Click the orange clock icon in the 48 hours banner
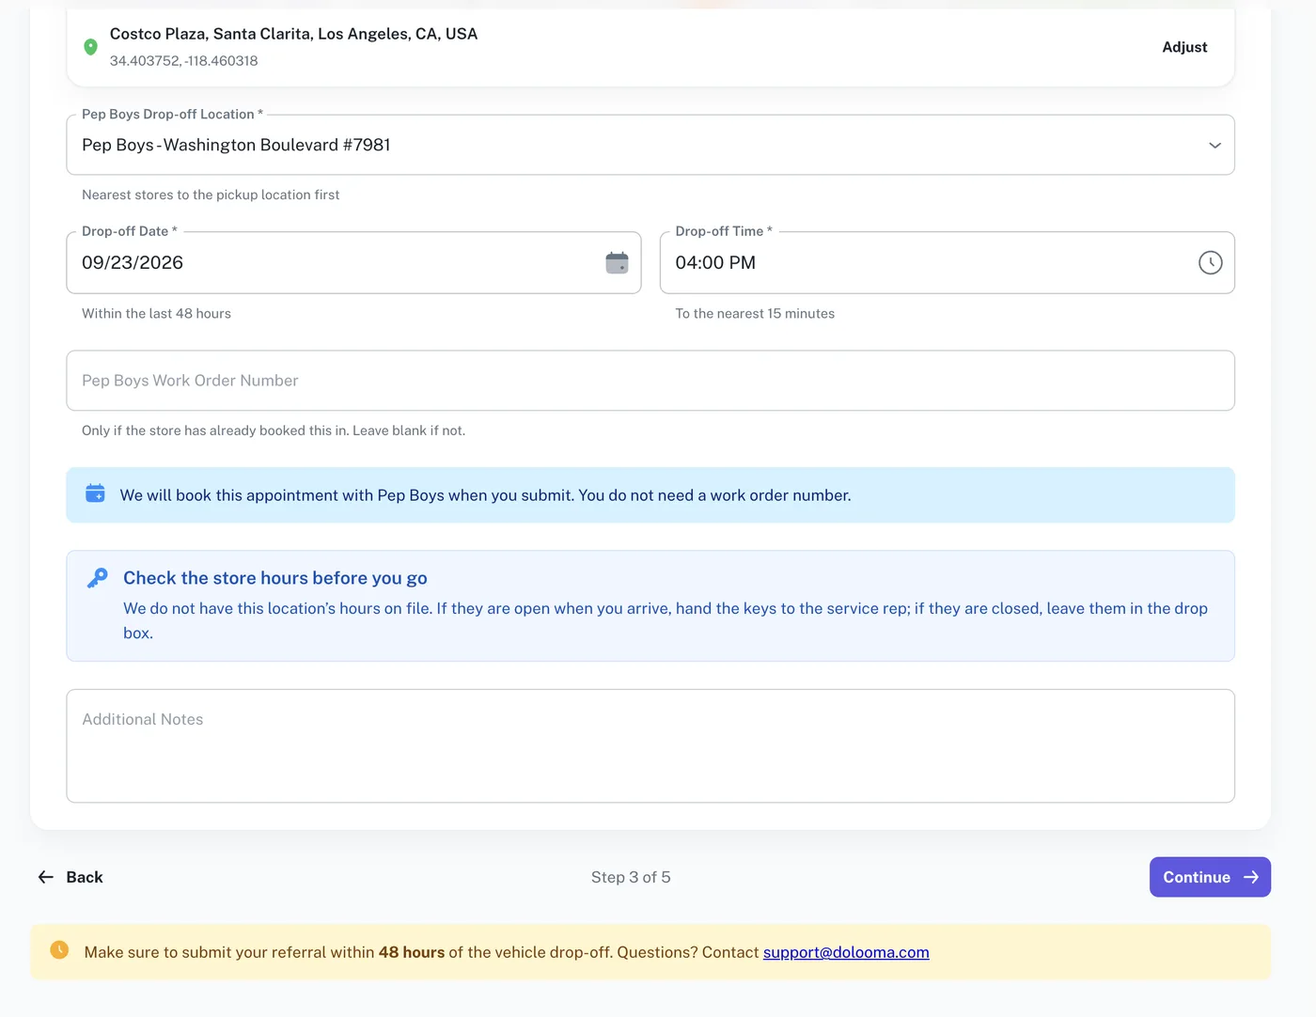1316x1017 pixels. pos(59,950)
